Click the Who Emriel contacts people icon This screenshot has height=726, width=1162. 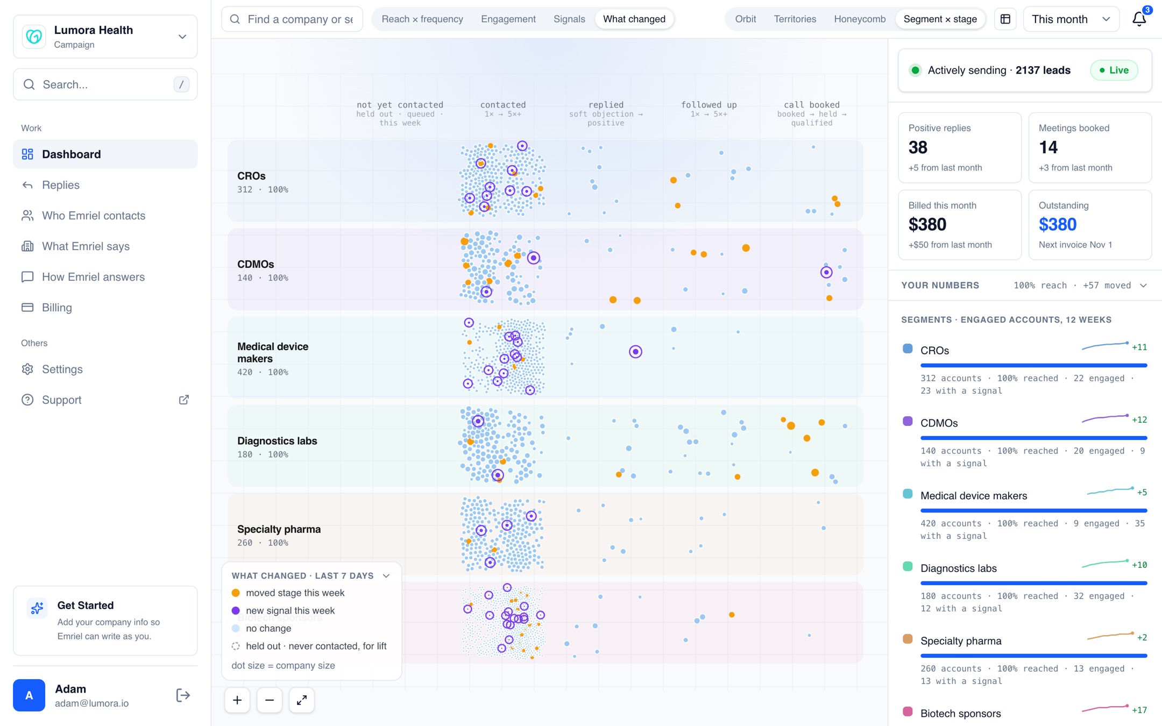pos(27,216)
